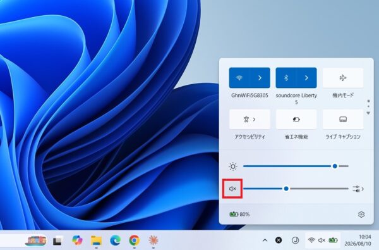Show hidden tray icons chevron
Image resolution: width=379 pixels, height=250 pixels.
[x=265, y=241]
